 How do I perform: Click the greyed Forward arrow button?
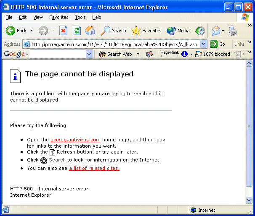(43, 31)
